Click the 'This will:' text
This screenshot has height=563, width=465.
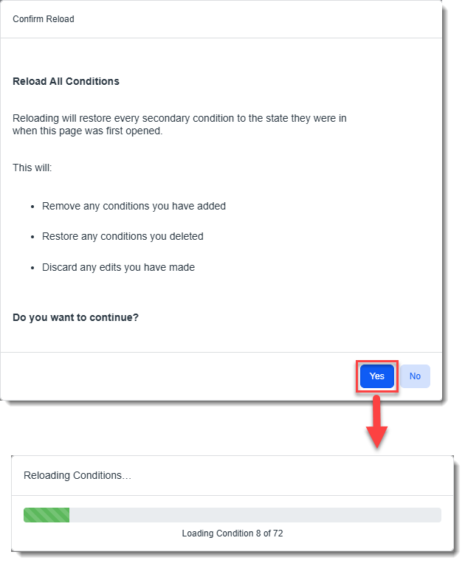32,167
